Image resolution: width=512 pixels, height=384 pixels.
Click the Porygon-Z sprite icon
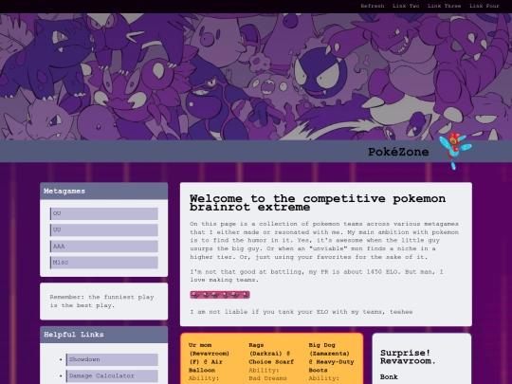(455, 150)
